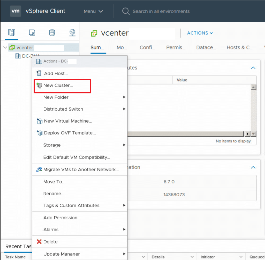Screen dimensions: 265x260
Task: Collapse the vcenter tree node
Action: (x=5, y=48)
